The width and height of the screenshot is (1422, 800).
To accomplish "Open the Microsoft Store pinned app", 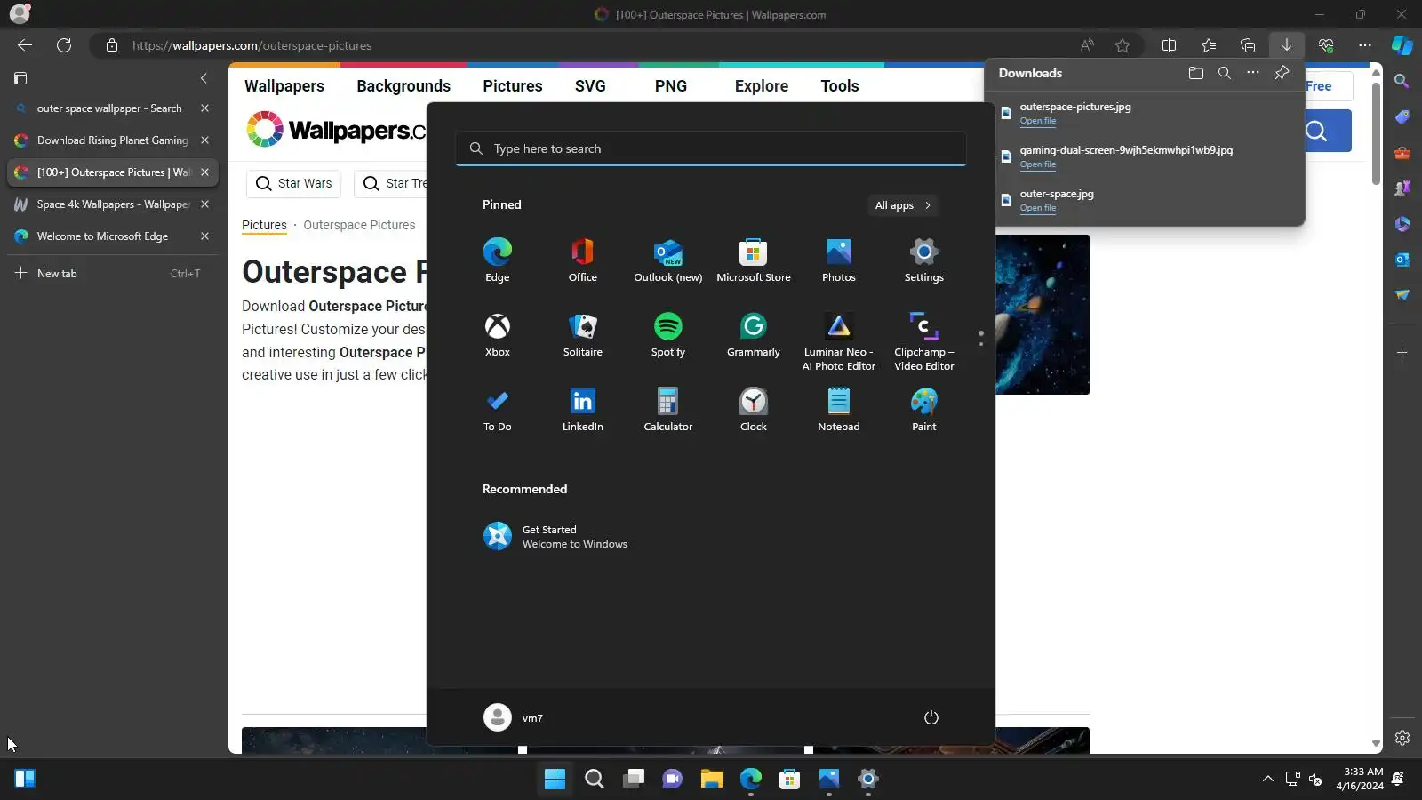I will (x=754, y=260).
